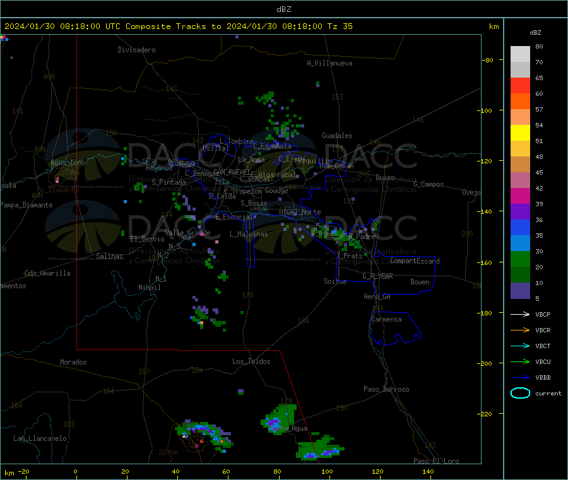Select the mauve pink 45-42 dBZ swatch
Screen dimensions: 568x480
tap(520, 180)
